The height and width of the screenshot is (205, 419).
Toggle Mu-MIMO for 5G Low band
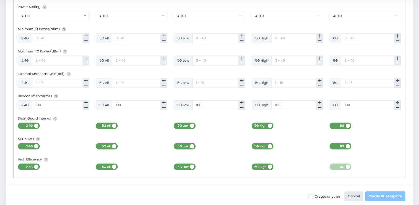click(185, 146)
